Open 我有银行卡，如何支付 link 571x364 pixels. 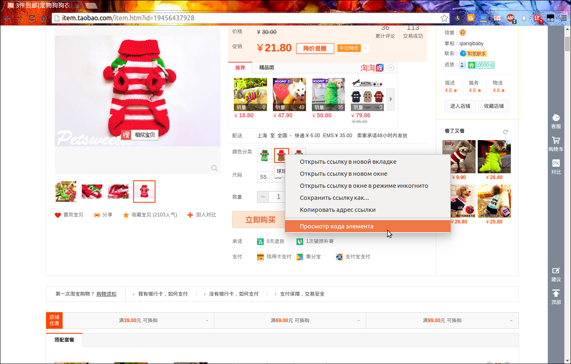[x=163, y=294]
